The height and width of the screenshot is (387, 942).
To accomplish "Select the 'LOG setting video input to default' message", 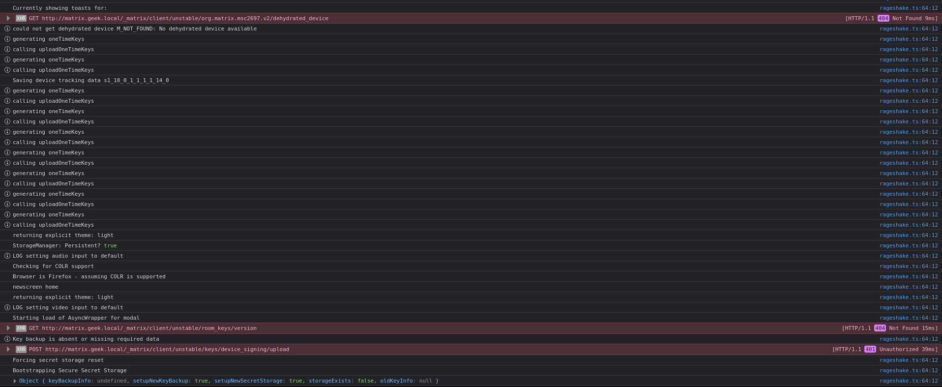I will coord(68,307).
